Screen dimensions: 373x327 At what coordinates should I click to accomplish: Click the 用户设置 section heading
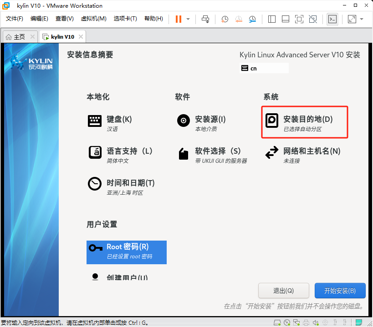coord(102,224)
